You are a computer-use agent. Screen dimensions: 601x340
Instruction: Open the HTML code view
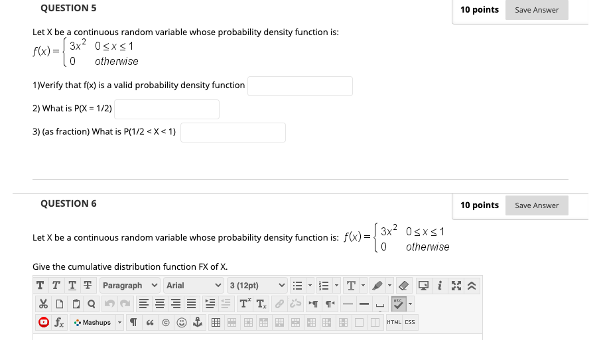(x=393, y=322)
